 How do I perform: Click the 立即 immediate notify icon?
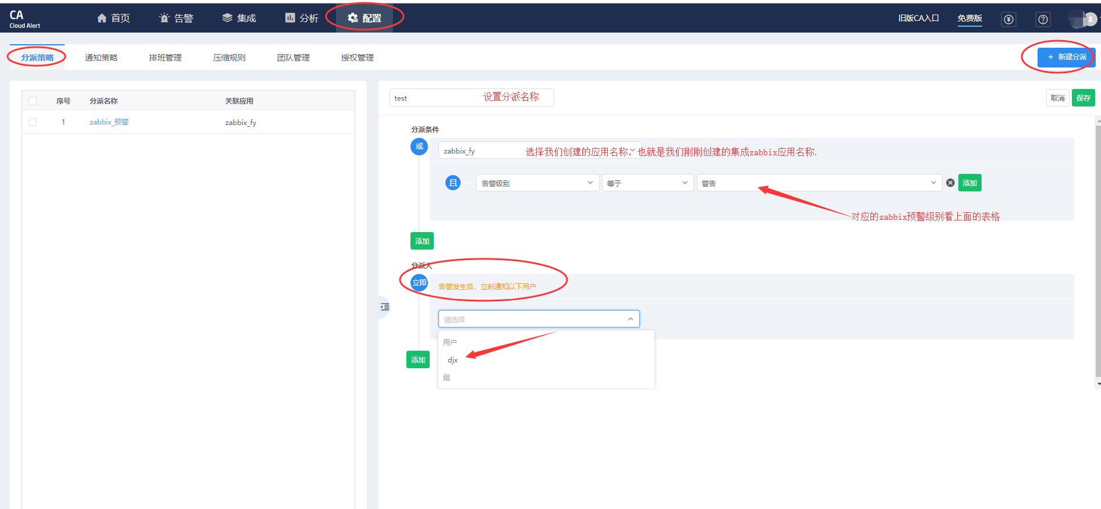pos(419,283)
